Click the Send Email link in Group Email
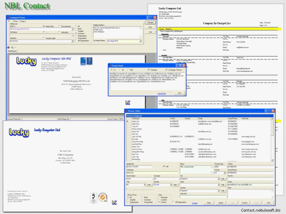The image size is (286, 214). click(162, 94)
